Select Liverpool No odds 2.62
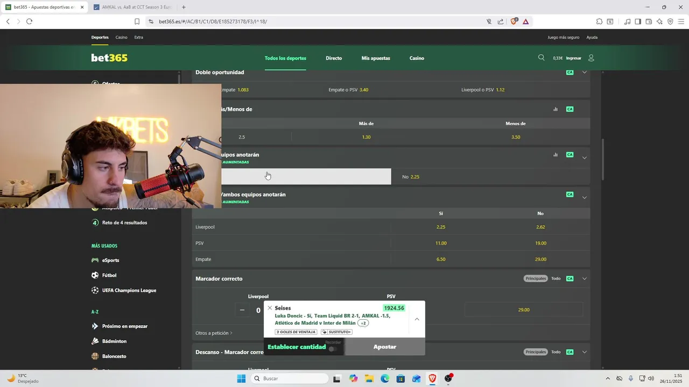Screen dimensions: 689x387 click(540, 227)
